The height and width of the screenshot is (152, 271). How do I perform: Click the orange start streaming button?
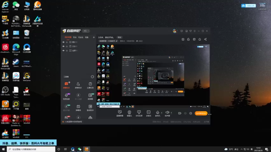coord(201,113)
